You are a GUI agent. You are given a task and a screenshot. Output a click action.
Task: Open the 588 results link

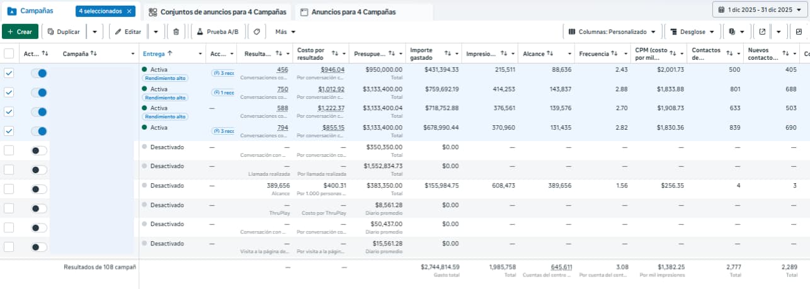[283, 108]
